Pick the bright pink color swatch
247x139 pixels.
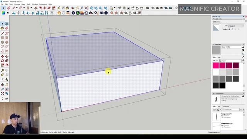pos(216,65)
